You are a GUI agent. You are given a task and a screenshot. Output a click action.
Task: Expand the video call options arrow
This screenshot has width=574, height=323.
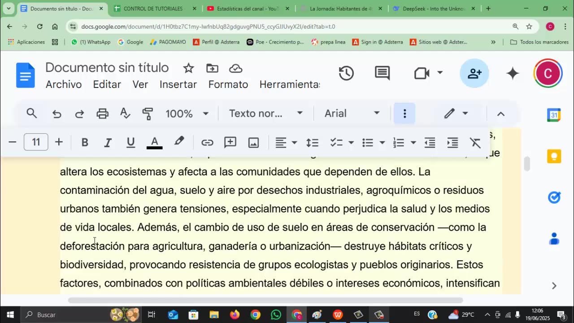coord(440,73)
